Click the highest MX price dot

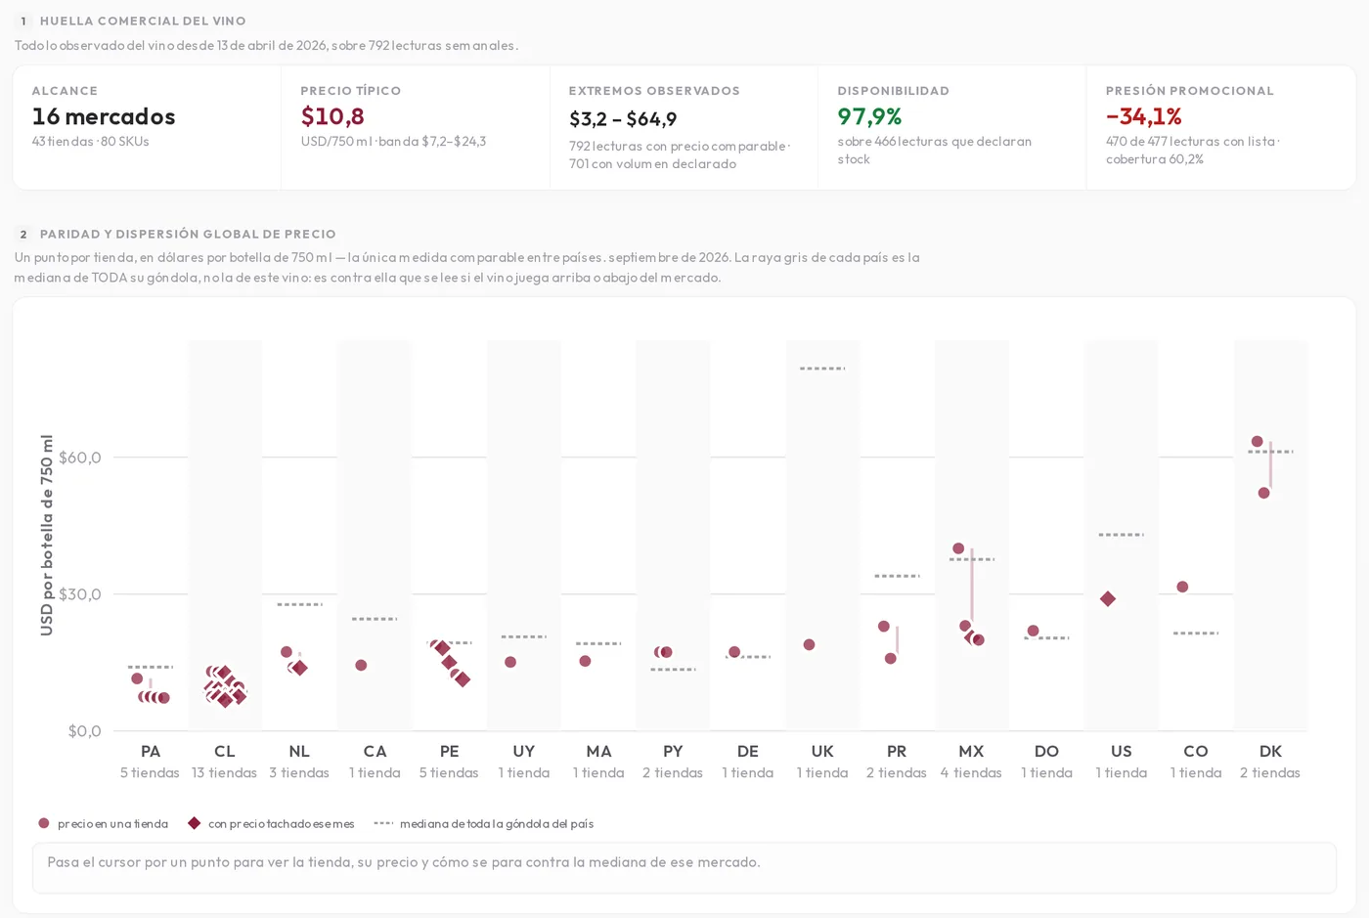958,548
